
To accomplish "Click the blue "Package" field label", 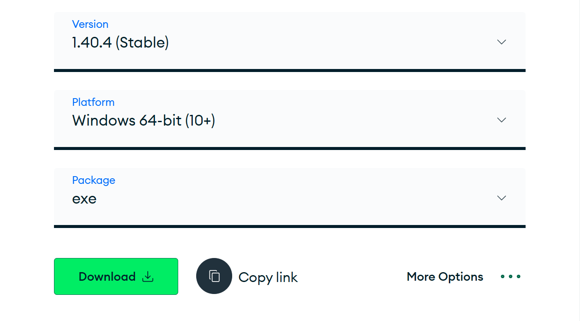I will point(93,180).
